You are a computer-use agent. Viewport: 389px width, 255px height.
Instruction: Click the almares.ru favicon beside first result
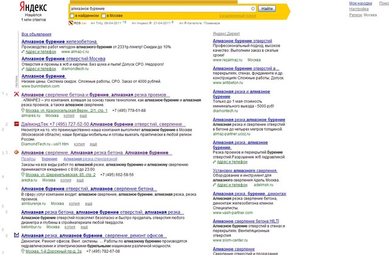coord(16,94)
